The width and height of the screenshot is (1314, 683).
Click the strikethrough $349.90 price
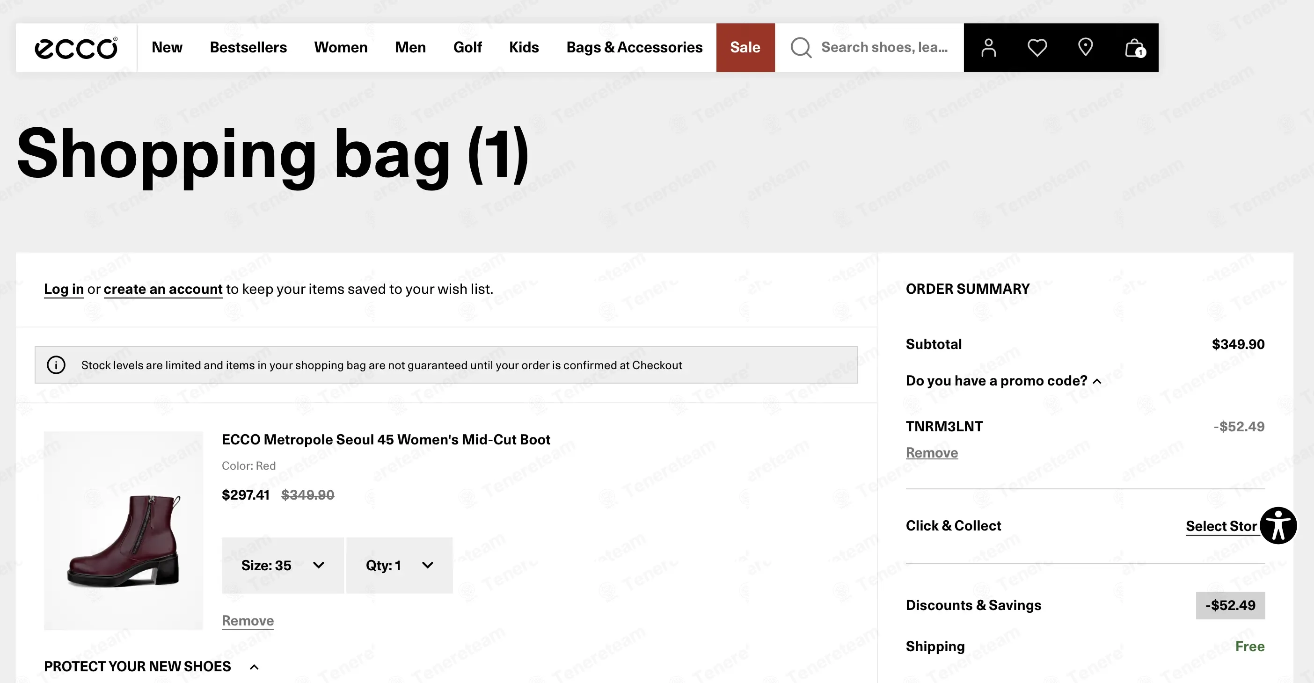pos(308,495)
